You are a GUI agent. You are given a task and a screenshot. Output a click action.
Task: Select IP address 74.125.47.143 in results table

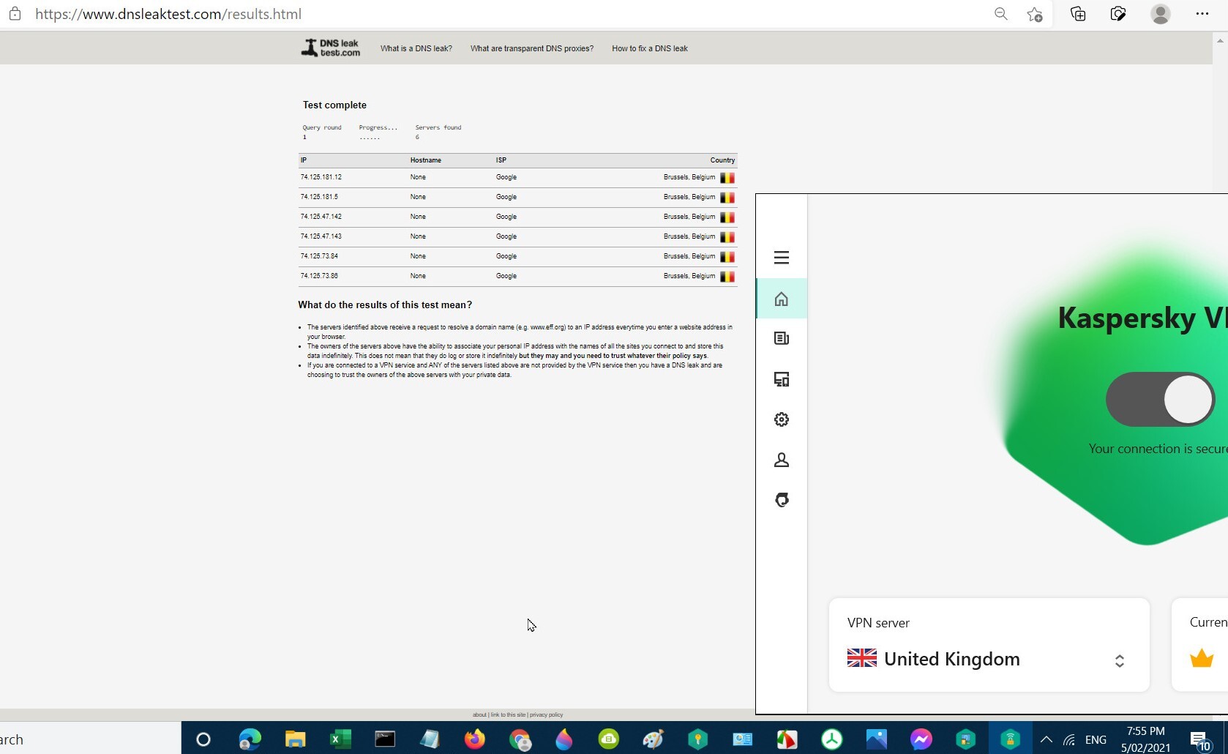[x=321, y=236]
